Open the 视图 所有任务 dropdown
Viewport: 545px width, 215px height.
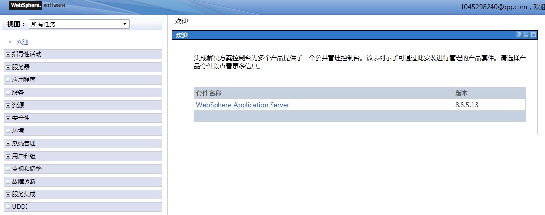(79, 24)
